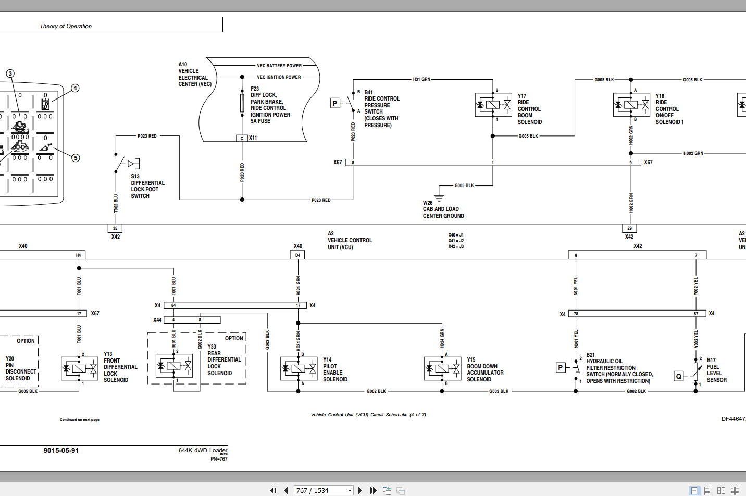The image size is (746, 496).
Task: Click the Y17 ride control boom solenoid symbol
Action: [x=493, y=105]
